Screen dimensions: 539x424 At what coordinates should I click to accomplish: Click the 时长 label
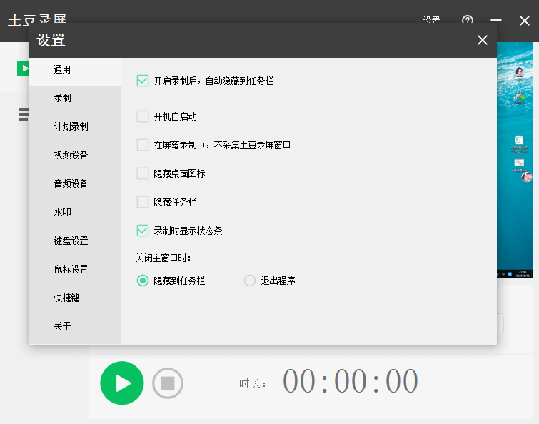253,383
